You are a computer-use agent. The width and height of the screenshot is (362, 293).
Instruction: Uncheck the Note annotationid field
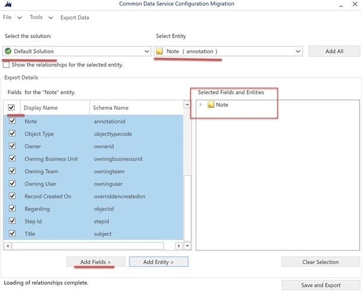click(x=12, y=121)
